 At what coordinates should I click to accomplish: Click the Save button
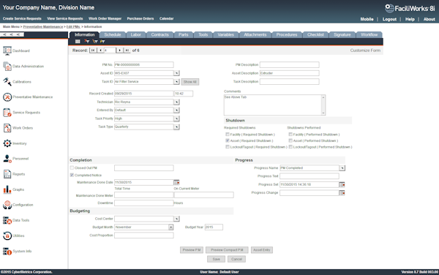pyautogui.click(x=216, y=260)
